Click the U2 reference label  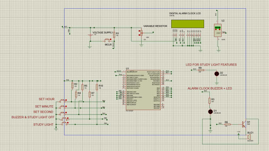click(x=223, y=21)
